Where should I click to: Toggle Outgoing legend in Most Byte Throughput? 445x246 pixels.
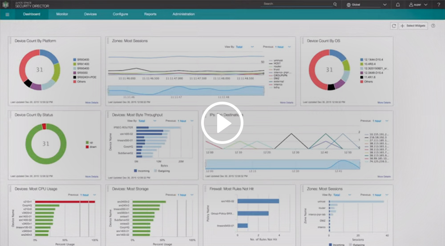coord(162,171)
